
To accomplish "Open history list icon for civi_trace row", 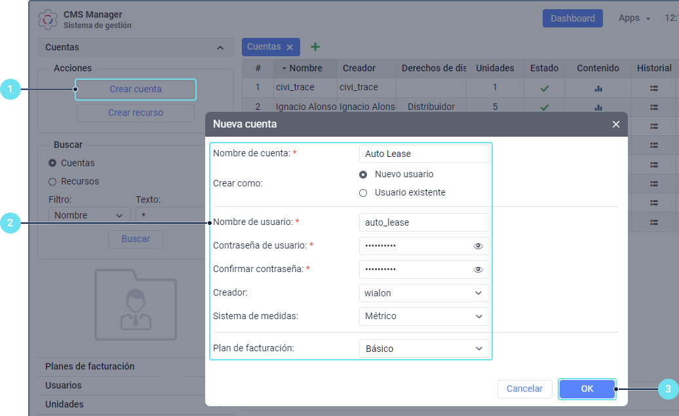I will click(x=653, y=88).
